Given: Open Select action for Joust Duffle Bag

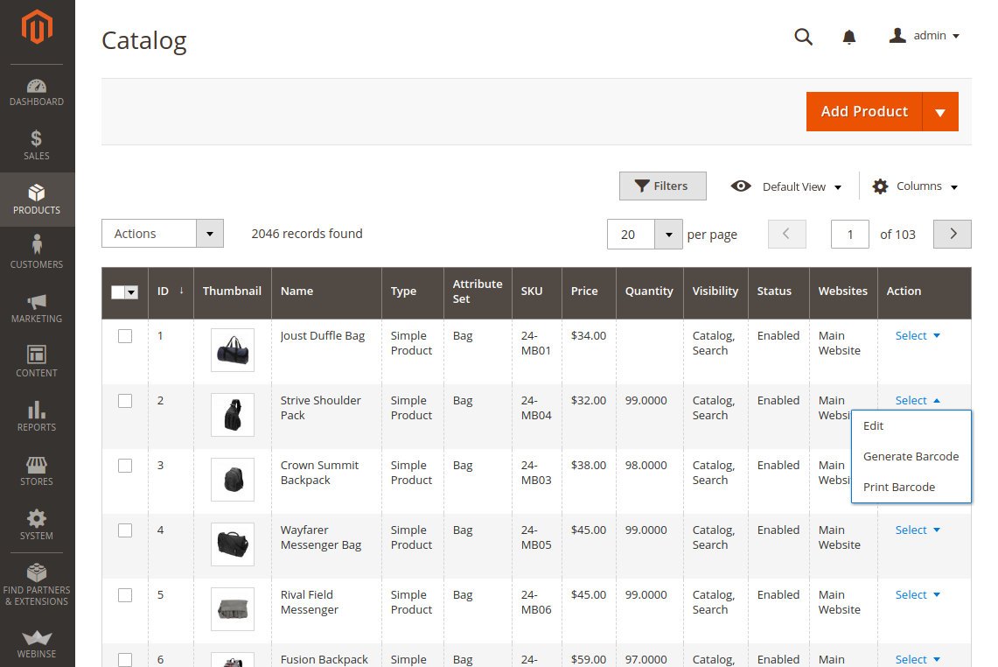Looking at the screenshot, I should (918, 336).
